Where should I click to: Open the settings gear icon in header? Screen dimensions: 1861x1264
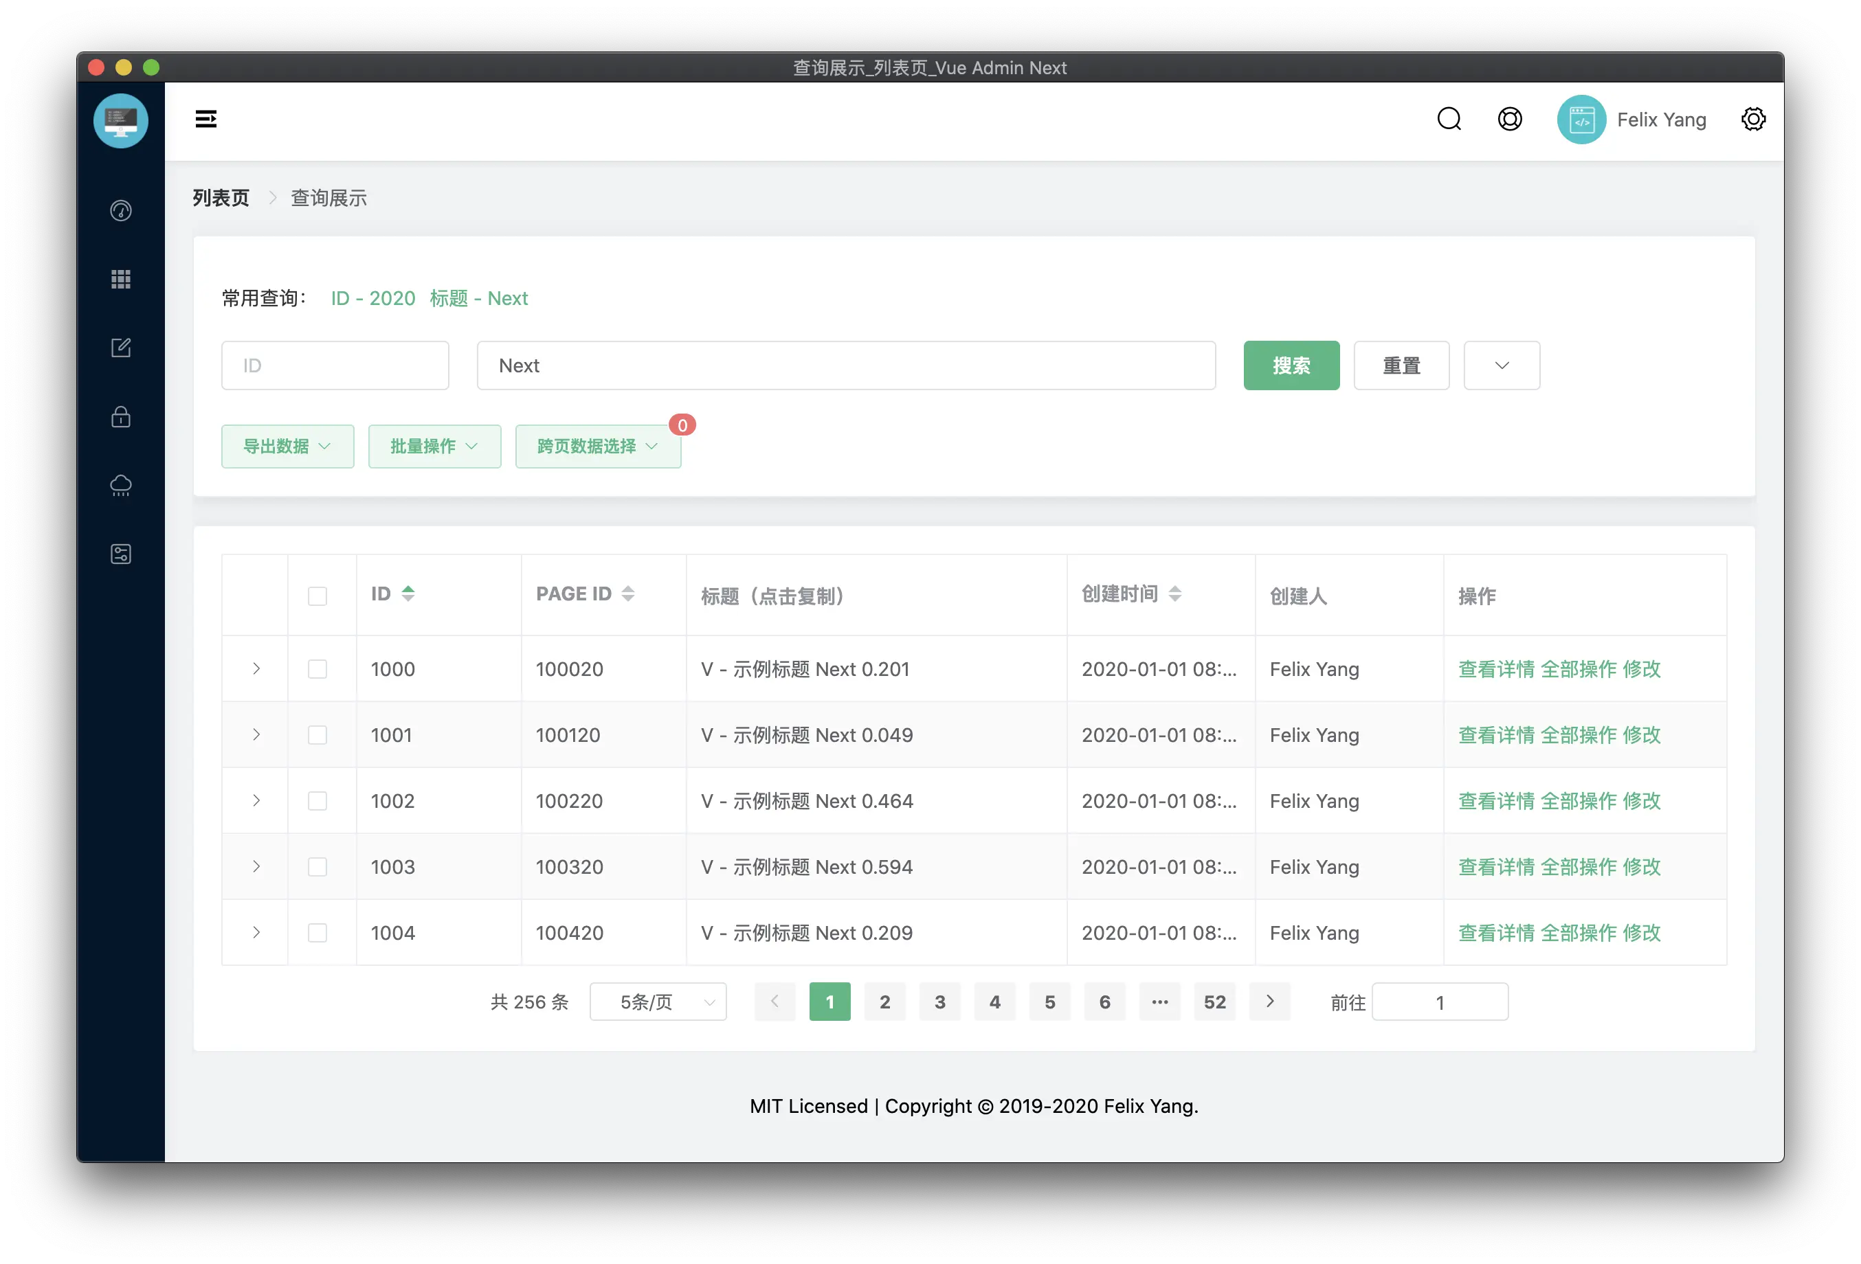[1753, 120]
